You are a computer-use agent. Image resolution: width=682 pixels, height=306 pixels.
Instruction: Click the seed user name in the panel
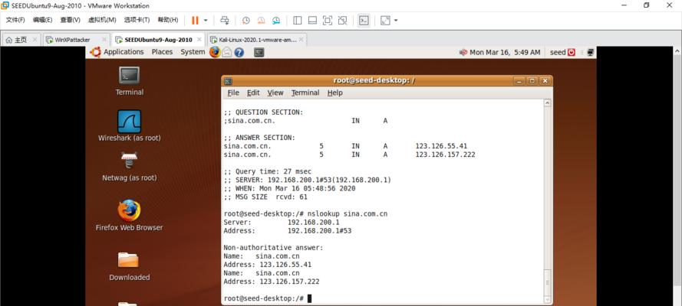(x=558, y=53)
